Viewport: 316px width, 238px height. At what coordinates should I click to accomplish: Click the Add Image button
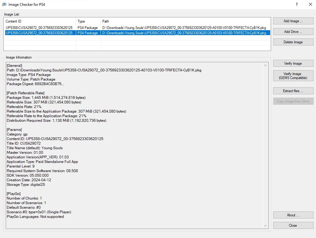pos(293,21)
